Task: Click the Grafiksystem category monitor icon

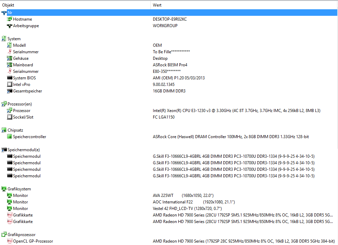Action: click(x=4, y=189)
